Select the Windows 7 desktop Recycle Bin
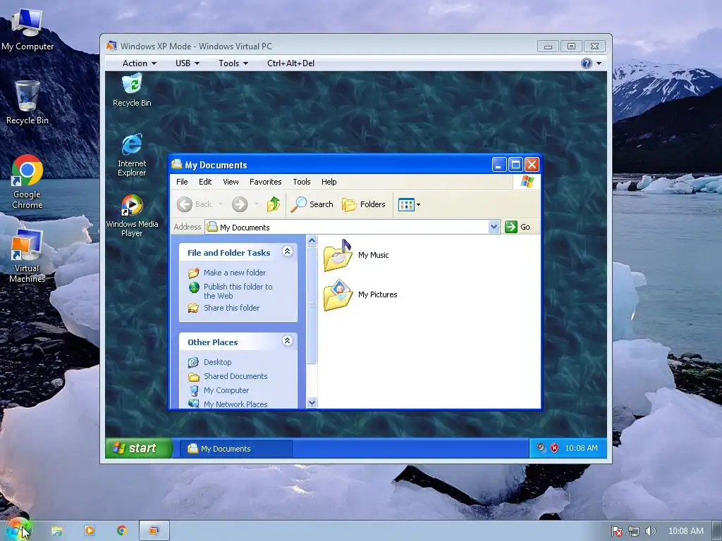This screenshot has width=722, height=541. tap(27, 102)
